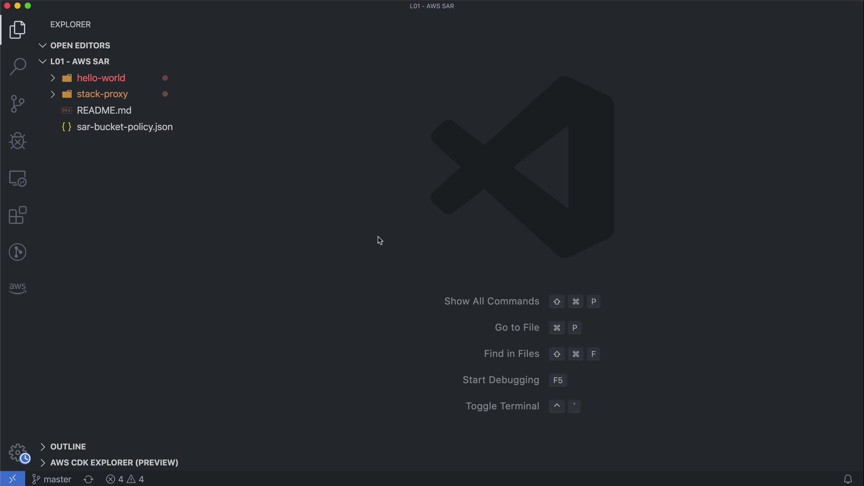
Task: Open the Extensions view
Action: click(x=18, y=215)
